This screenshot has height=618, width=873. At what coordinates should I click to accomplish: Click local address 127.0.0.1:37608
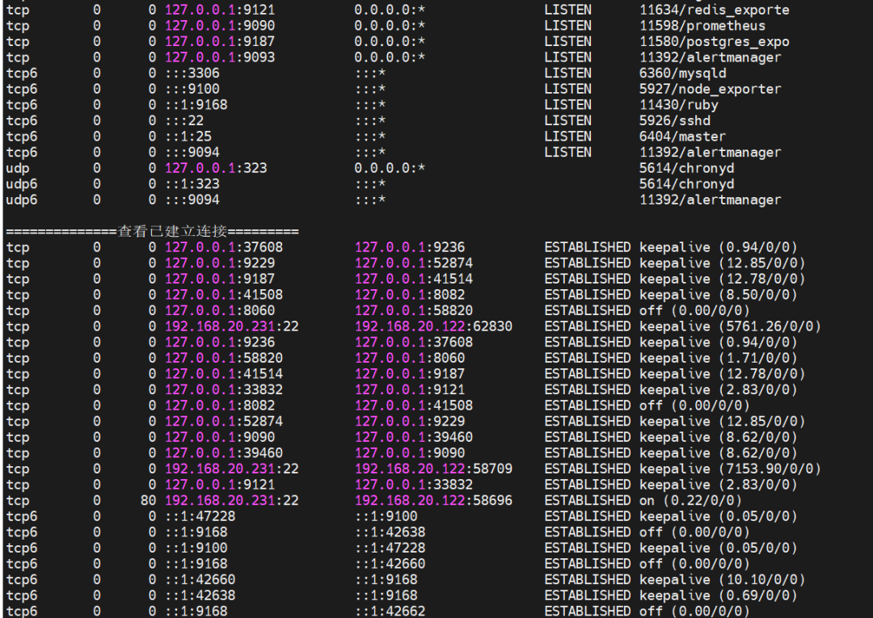[x=224, y=247]
